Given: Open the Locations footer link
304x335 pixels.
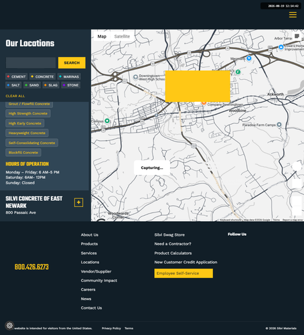Looking at the screenshot, I should (90, 262).
